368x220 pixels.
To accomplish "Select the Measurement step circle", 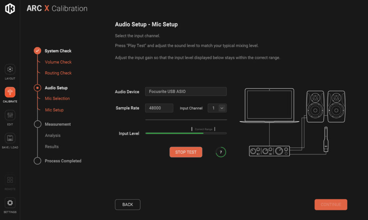I will tap(37, 124).
